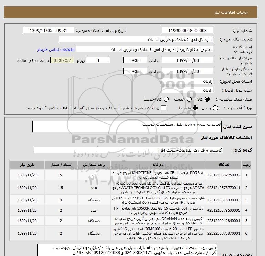Choose the متوسط purchase process option
Image resolution: width=265 pixels, height=256 pixels.
[195, 108]
